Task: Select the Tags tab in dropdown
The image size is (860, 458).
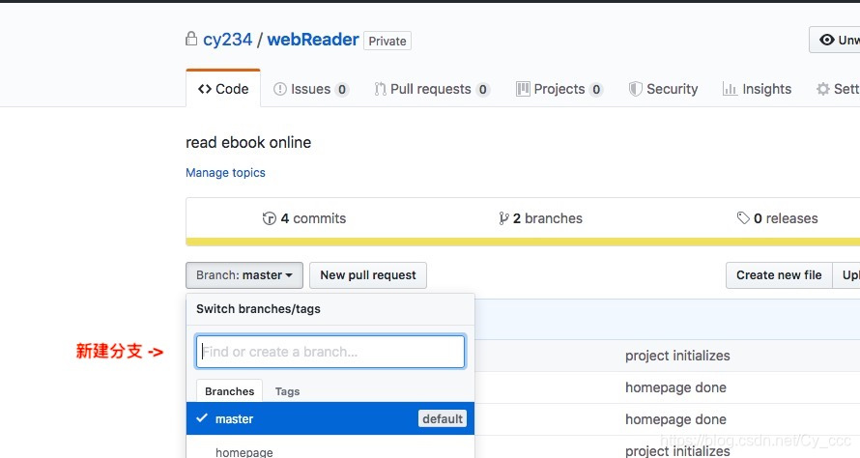Action: [287, 391]
